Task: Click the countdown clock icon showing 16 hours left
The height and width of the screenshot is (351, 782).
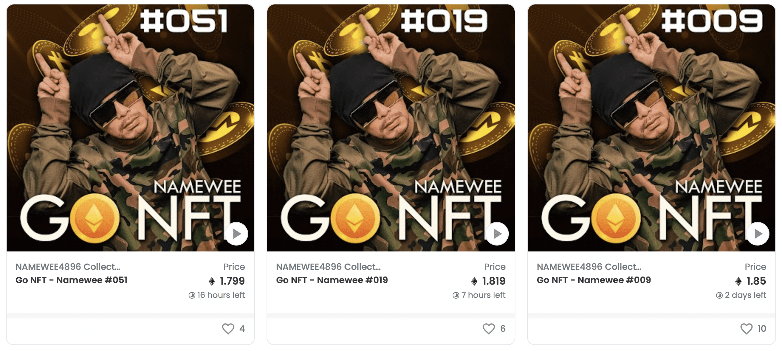Action: (x=192, y=295)
